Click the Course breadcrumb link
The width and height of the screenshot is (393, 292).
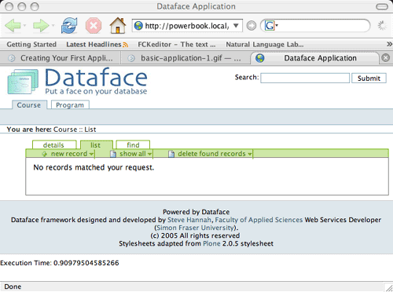point(65,130)
